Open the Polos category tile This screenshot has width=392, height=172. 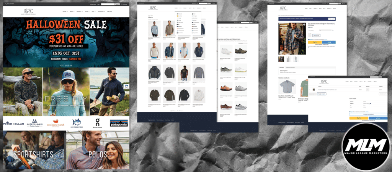98,150
